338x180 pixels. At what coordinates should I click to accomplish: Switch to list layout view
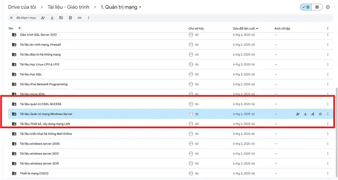coord(306,7)
